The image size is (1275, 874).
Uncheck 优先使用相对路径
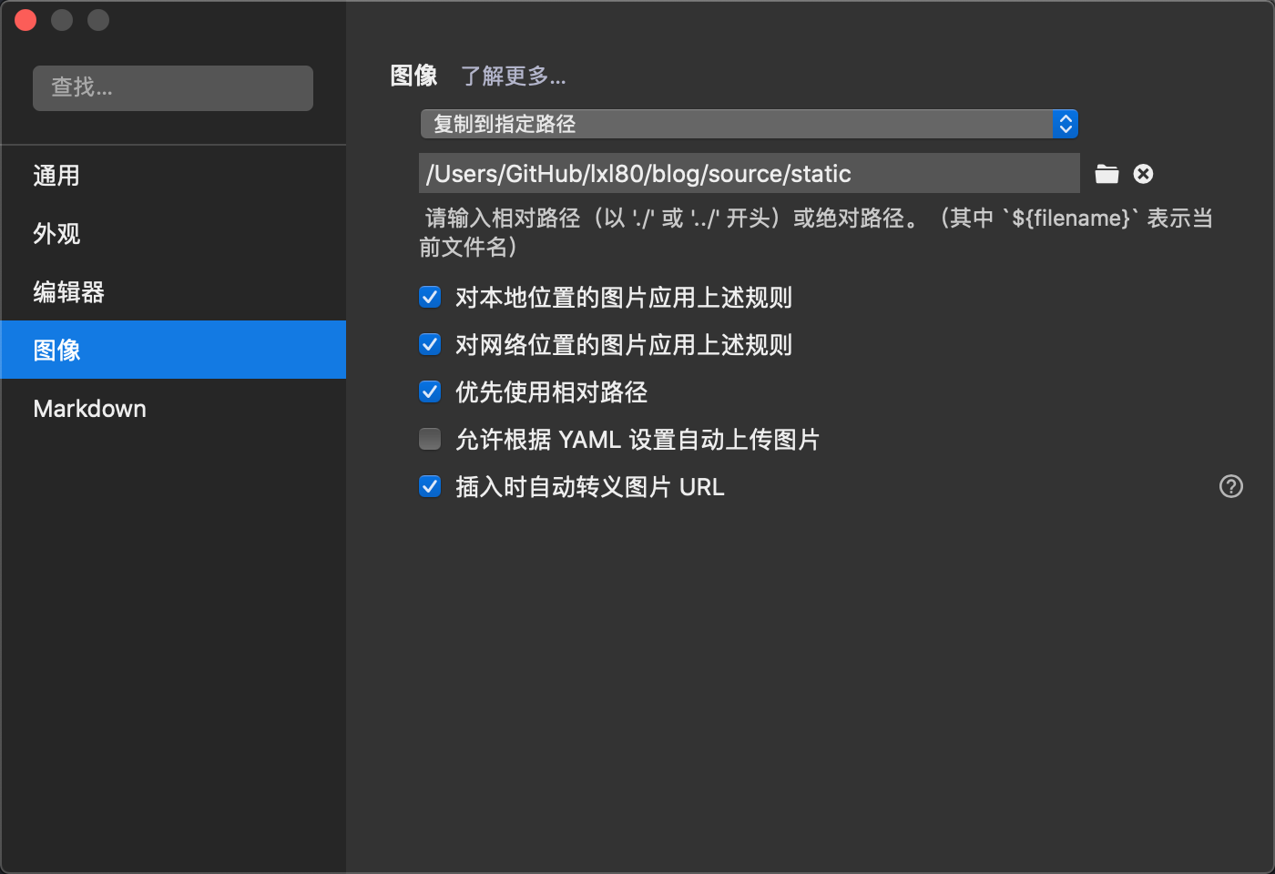point(430,391)
